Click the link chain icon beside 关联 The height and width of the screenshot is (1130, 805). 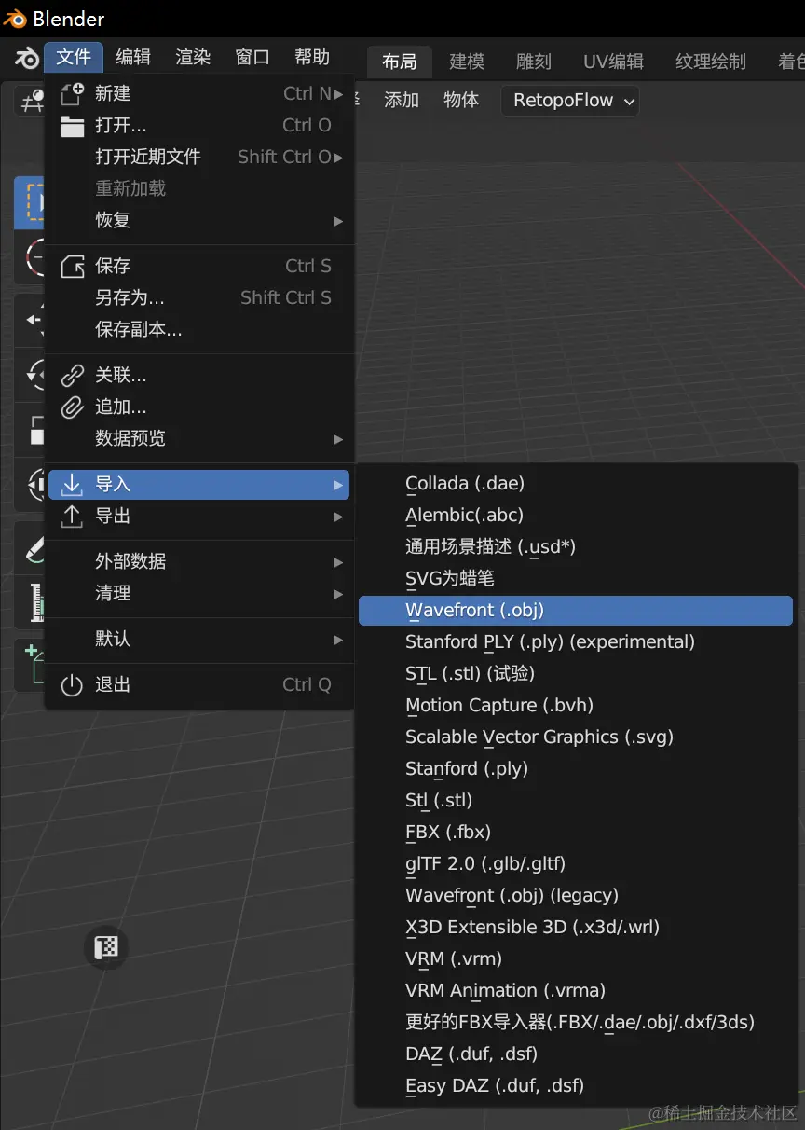[72, 376]
